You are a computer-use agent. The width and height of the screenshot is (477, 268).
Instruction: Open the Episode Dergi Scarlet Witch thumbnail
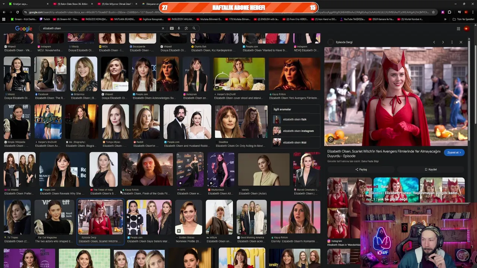(100, 217)
